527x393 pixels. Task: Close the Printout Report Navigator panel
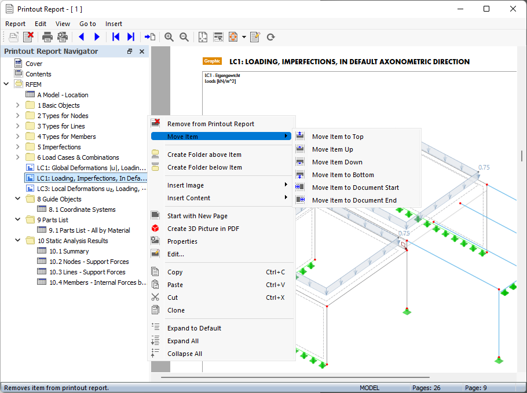142,52
